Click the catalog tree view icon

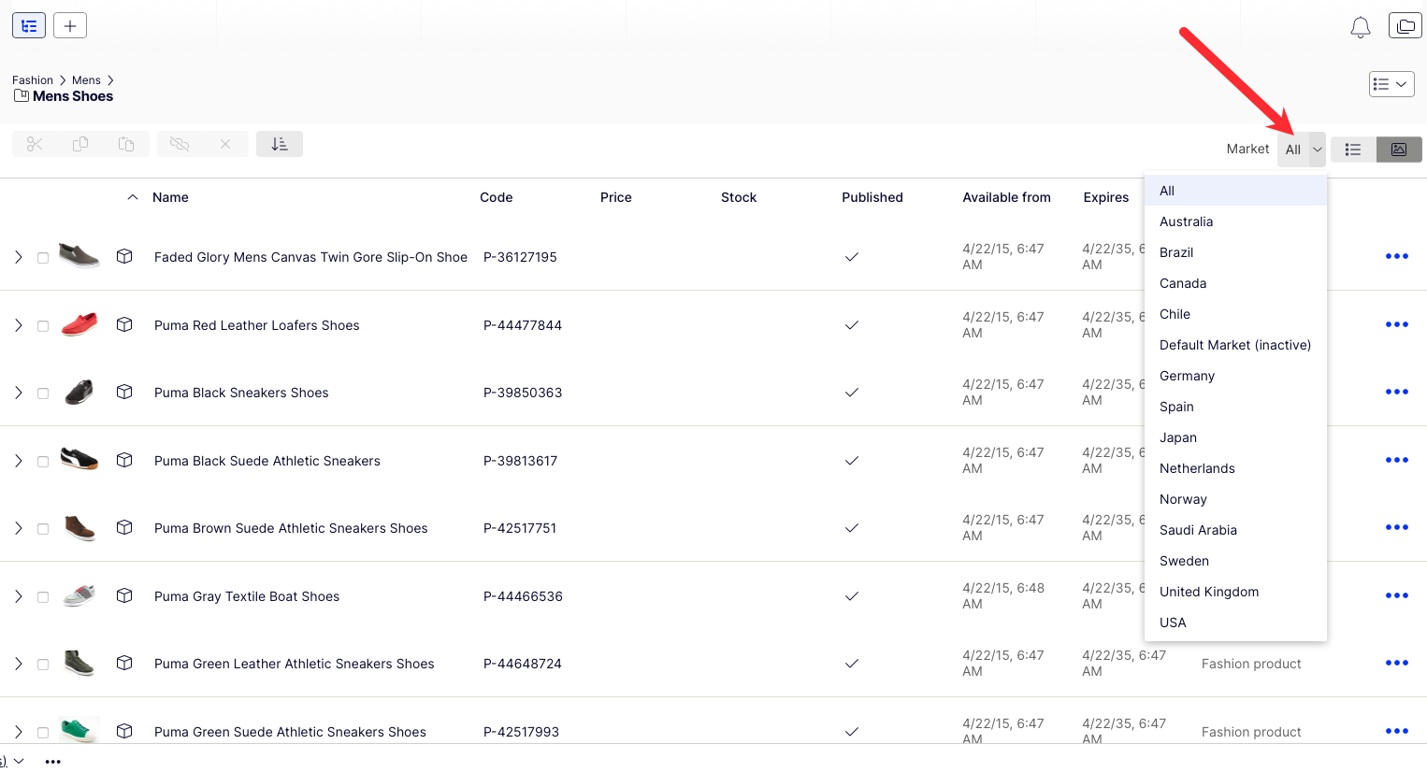pyautogui.click(x=29, y=25)
